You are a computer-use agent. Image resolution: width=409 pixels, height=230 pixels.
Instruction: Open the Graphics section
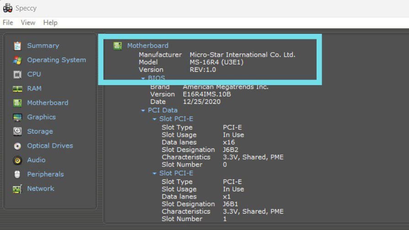42,117
